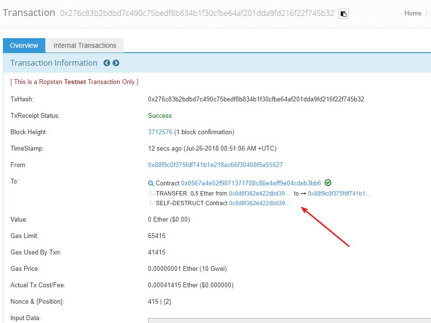This screenshot has width=431, height=323.
Task: Click Home breadcrumb link
Action: [413, 13]
